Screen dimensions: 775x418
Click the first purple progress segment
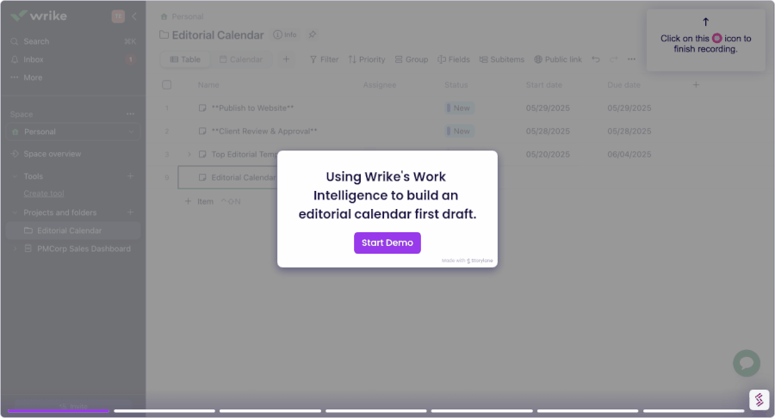point(59,410)
